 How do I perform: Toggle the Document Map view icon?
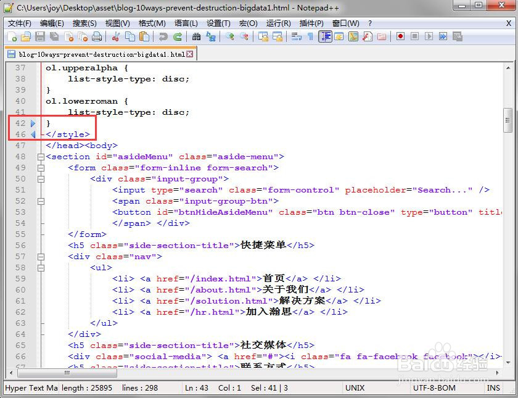[354, 36]
